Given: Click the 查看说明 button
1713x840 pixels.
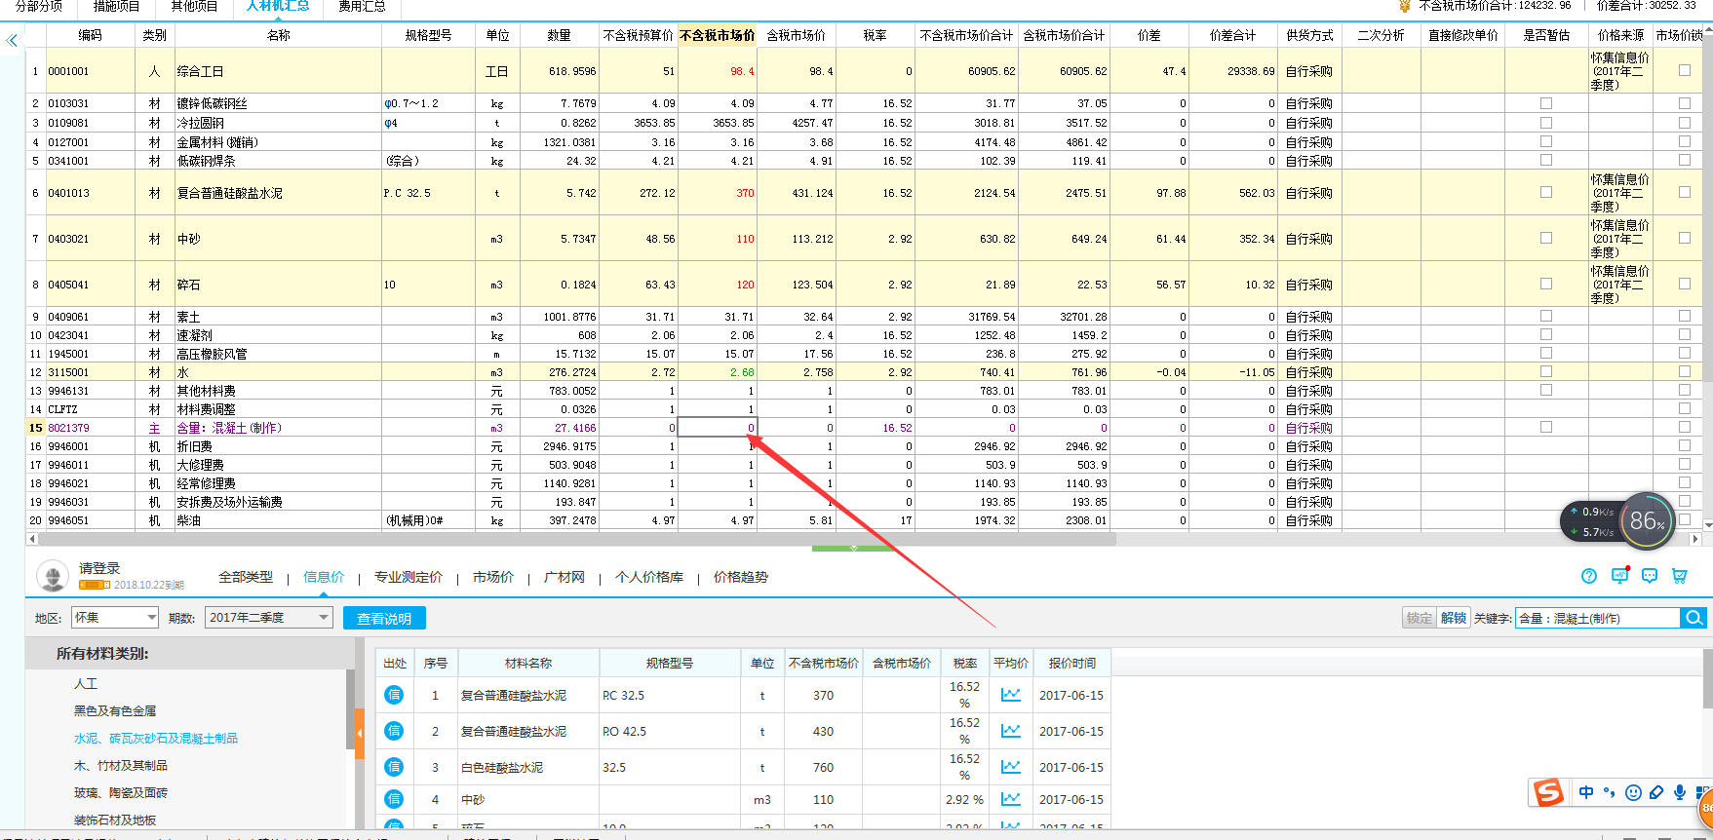Looking at the screenshot, I should coord(384,618).
